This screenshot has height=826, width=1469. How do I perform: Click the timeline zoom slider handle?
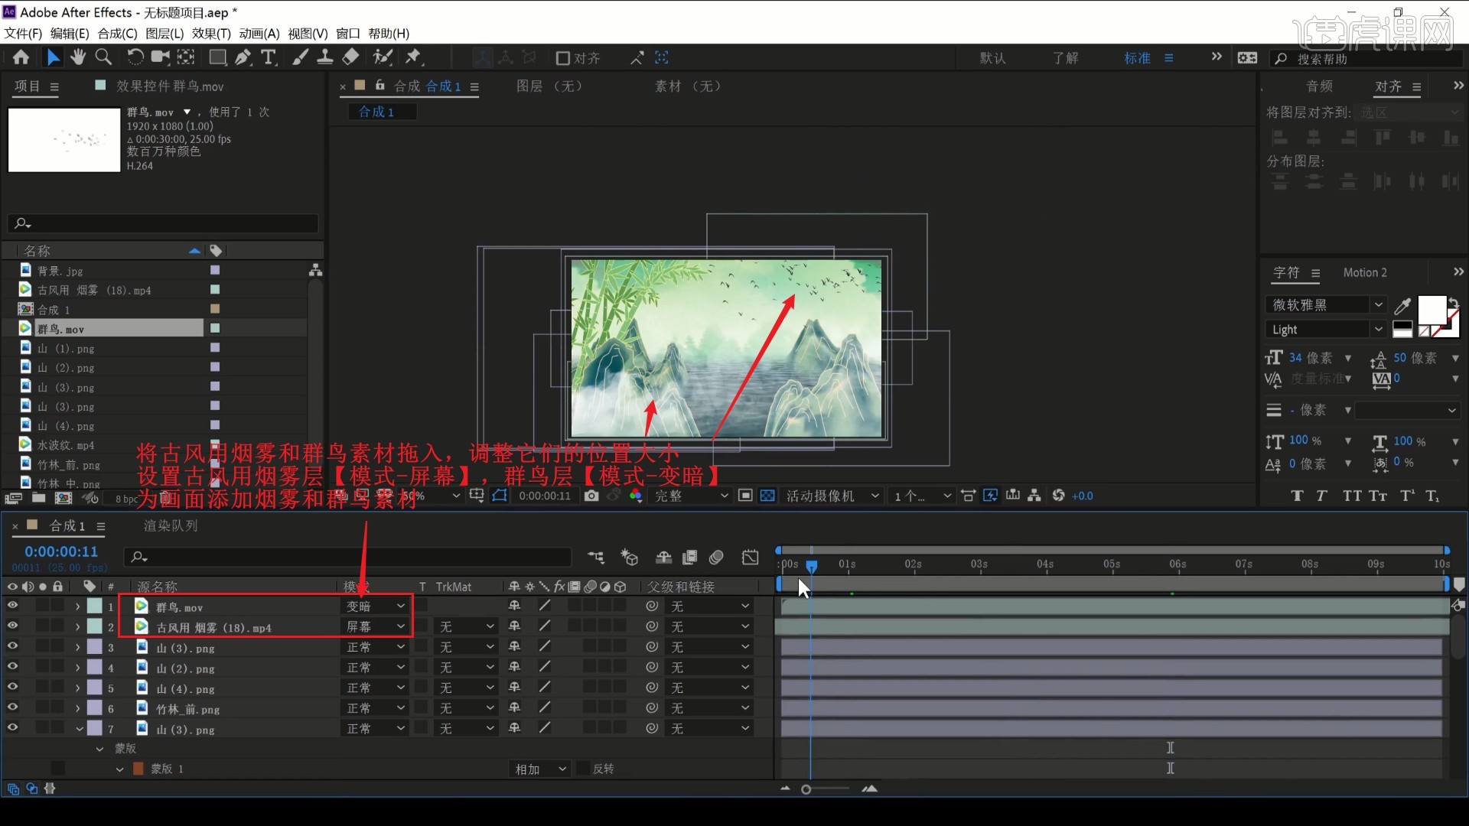[x=806, y=789]
